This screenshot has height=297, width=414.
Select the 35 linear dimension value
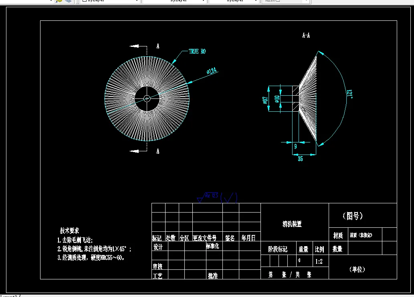pos(300,159)
